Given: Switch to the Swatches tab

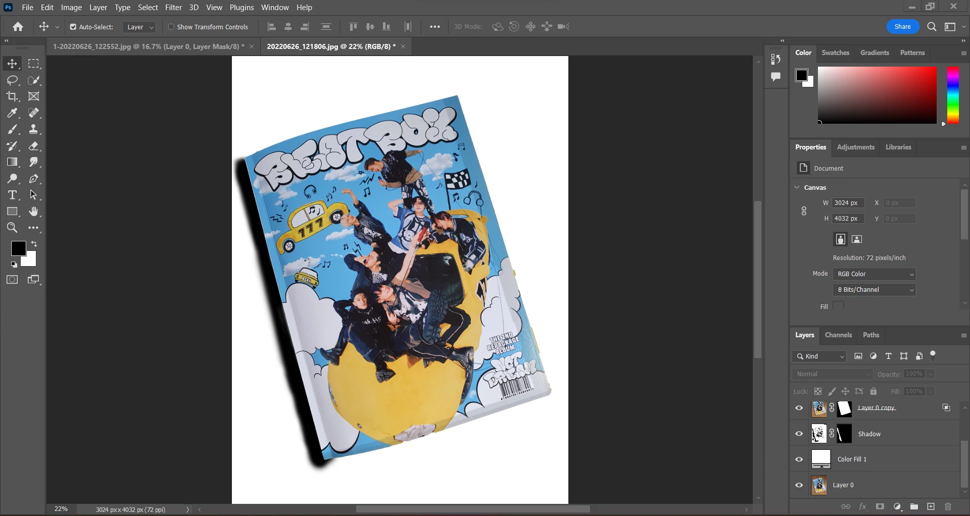Looking at the screenshot, I should coord(836,53).
